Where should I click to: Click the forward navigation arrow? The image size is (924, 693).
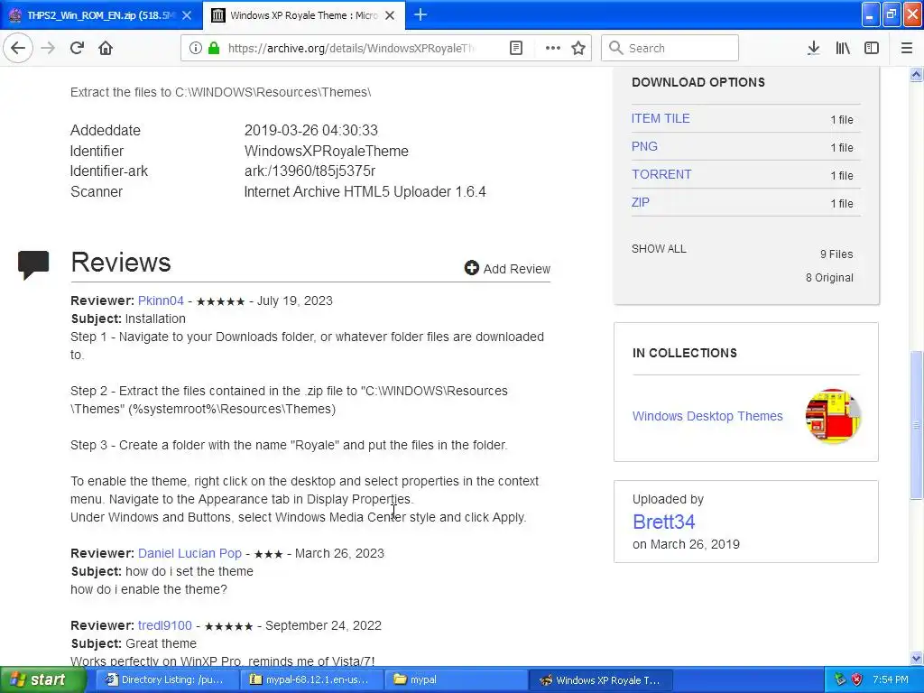point(48,48)
